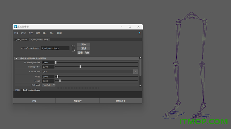Maximize the attribute editor window

tap(130, 27)
